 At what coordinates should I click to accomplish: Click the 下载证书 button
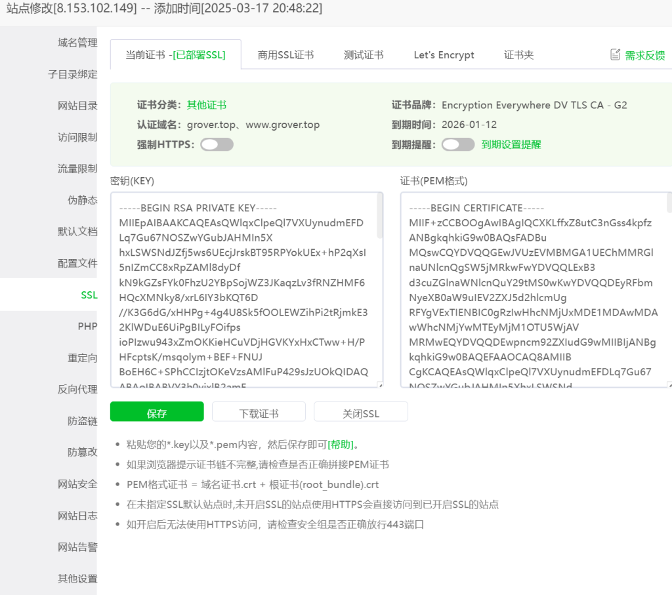(x=260, y=411)
